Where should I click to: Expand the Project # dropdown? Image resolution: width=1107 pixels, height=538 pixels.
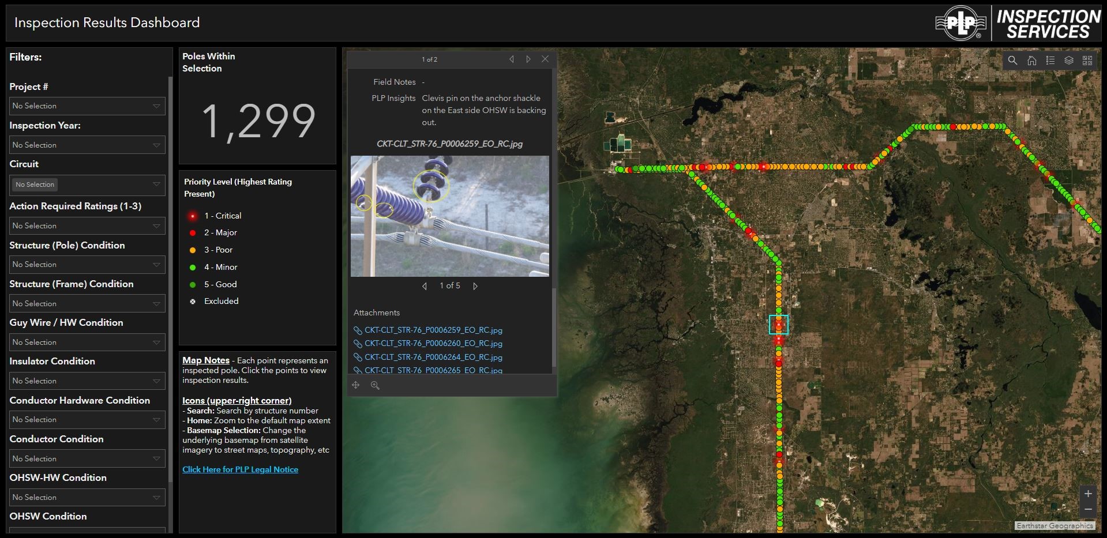click(88, 106)
